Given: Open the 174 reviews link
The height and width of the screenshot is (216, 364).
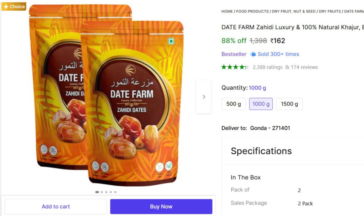Looking at the screenshot, I should [304, 67].
